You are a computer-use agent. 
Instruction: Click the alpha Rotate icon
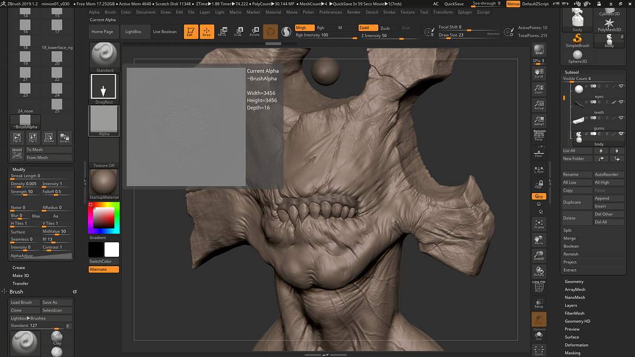pyautogui.click(x=49, y=138)
